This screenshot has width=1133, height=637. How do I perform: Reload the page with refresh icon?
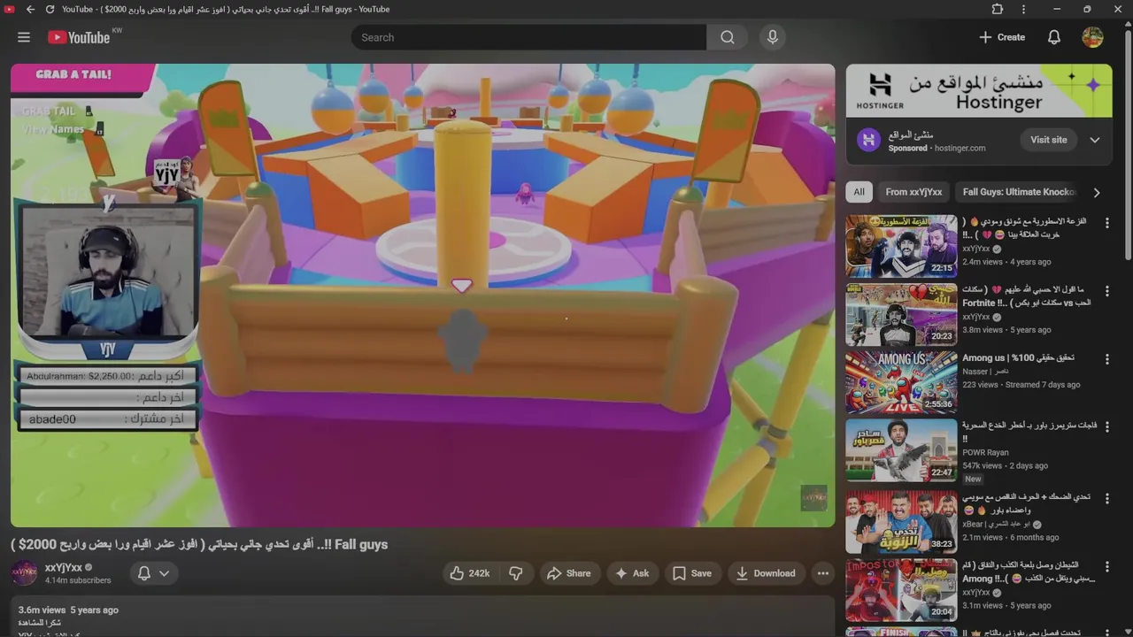click(50, 9)
